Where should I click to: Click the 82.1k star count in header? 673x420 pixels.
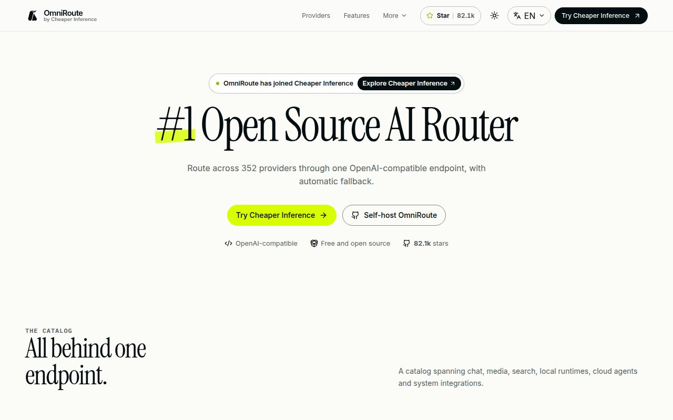[x=465, y=16]
